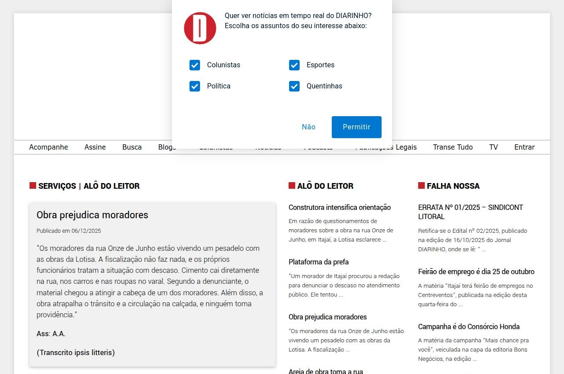Click the red DIARINHO logo icon
The width and height of the screenshot is (564, 374).
click(x=200, y=28)
